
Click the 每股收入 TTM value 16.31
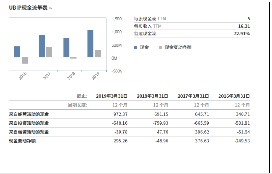pyautogui.click(x=244, y=26)
